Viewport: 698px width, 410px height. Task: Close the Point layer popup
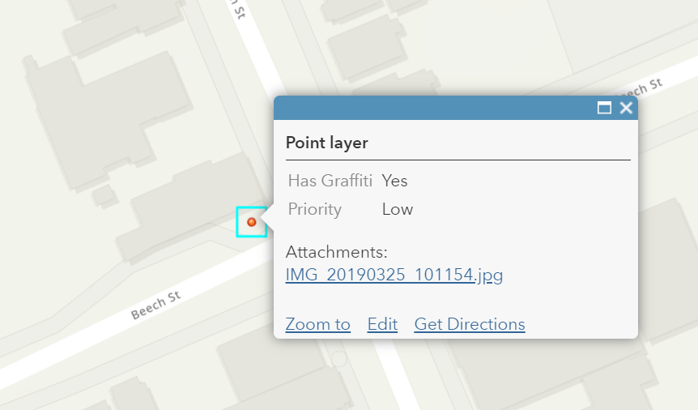click(x=626, y=108)
